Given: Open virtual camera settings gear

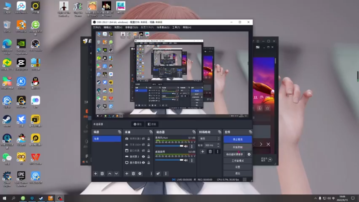Looking at the screenshot, I should tap(249, 154).
